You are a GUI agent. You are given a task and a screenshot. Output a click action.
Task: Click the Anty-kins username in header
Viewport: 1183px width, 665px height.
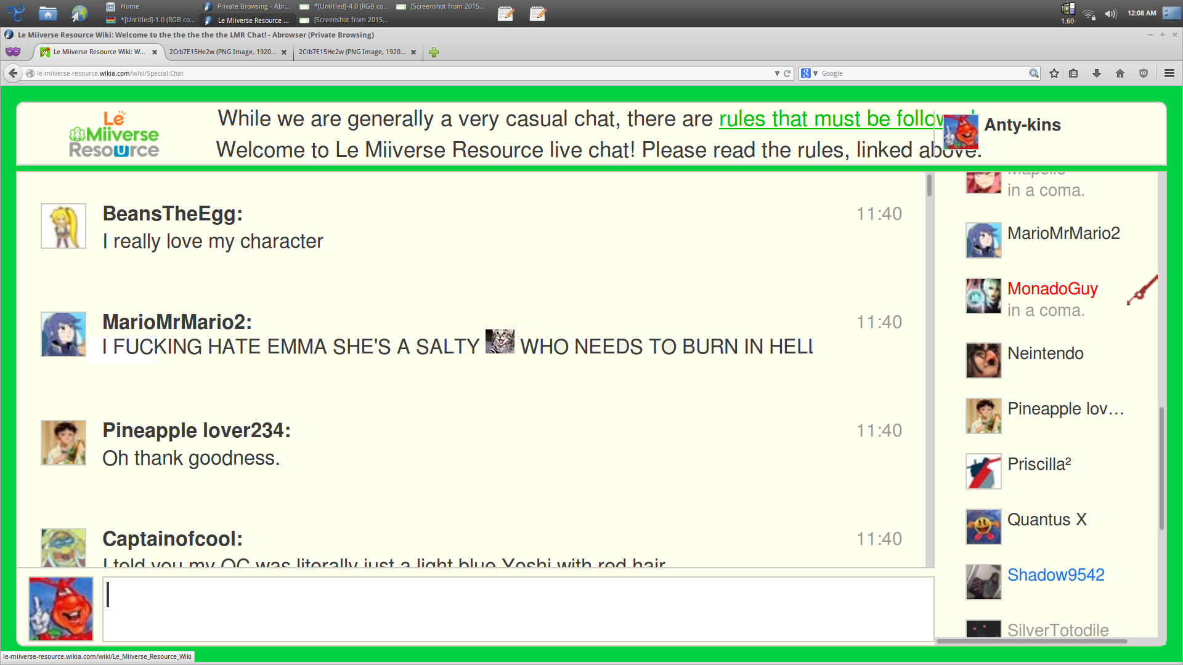[1022, 125]
